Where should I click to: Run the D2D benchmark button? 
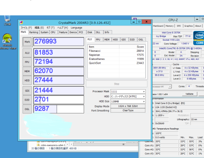click(27, 100)
